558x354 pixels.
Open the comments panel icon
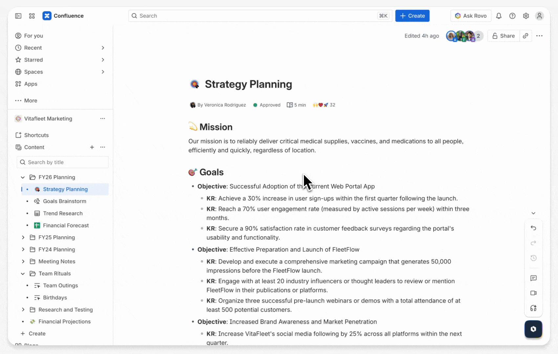point(533,278)
